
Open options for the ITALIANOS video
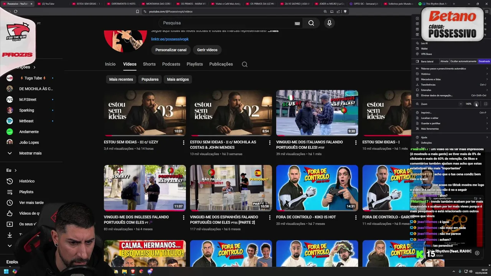click(356, 143)
